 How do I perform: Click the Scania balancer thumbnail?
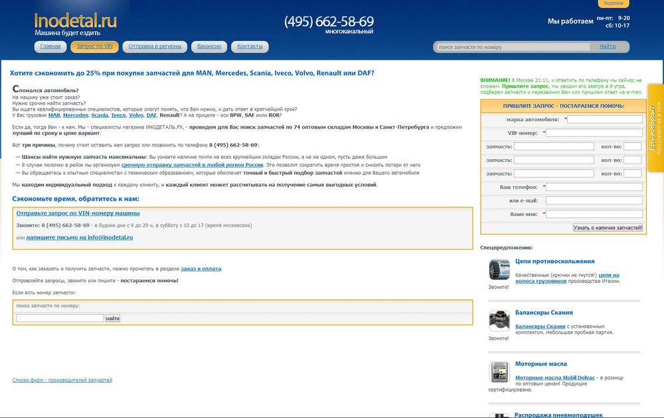pos(499,321)
